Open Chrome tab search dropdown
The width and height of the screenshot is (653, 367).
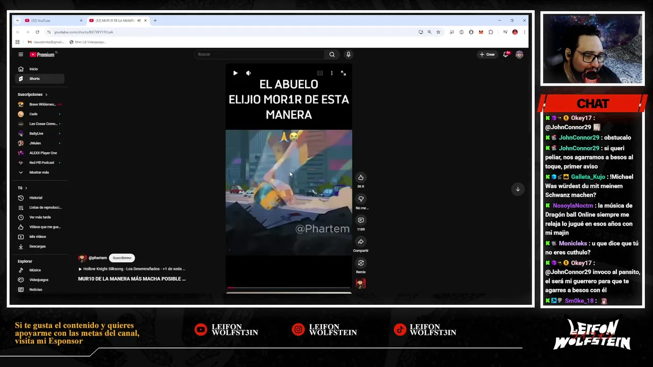click(x=17, y=20)
